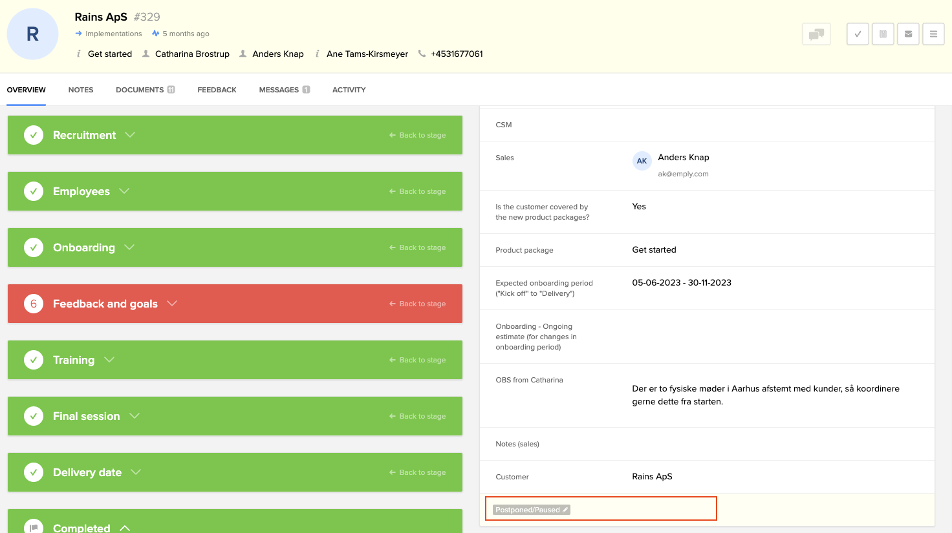Open the hamburger menu in header
The image size is (952, 533).
(x=933, y=34)
